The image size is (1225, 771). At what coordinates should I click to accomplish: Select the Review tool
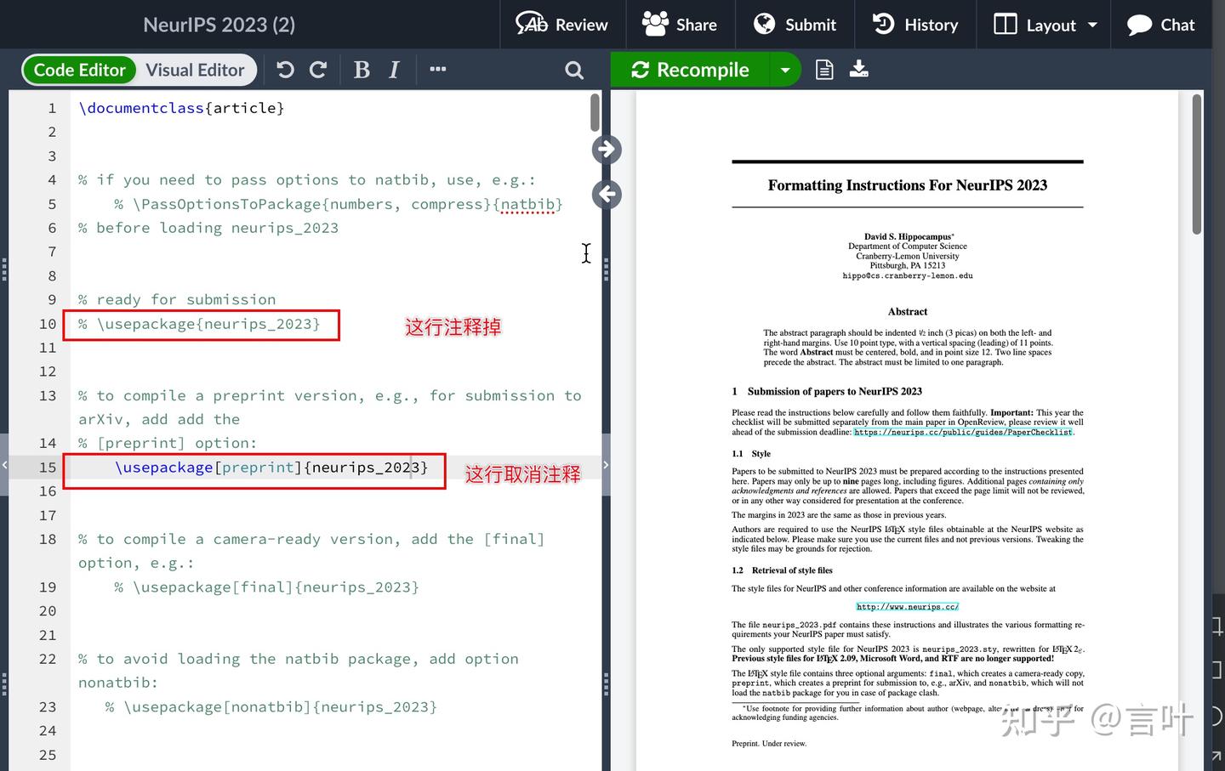pyautogui.click(x=561, y=25)
